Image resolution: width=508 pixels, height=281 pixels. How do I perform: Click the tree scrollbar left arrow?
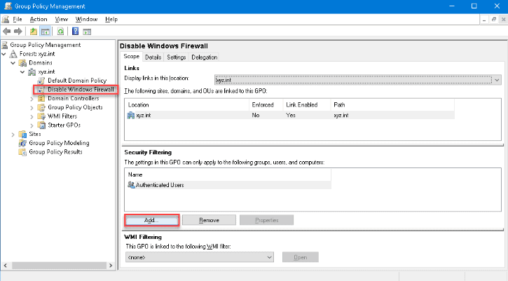(5, 266)
